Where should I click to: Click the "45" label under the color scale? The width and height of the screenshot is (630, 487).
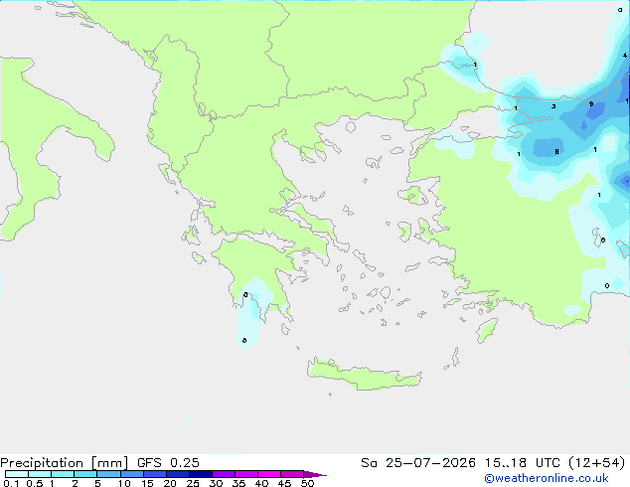click(284, 483)
